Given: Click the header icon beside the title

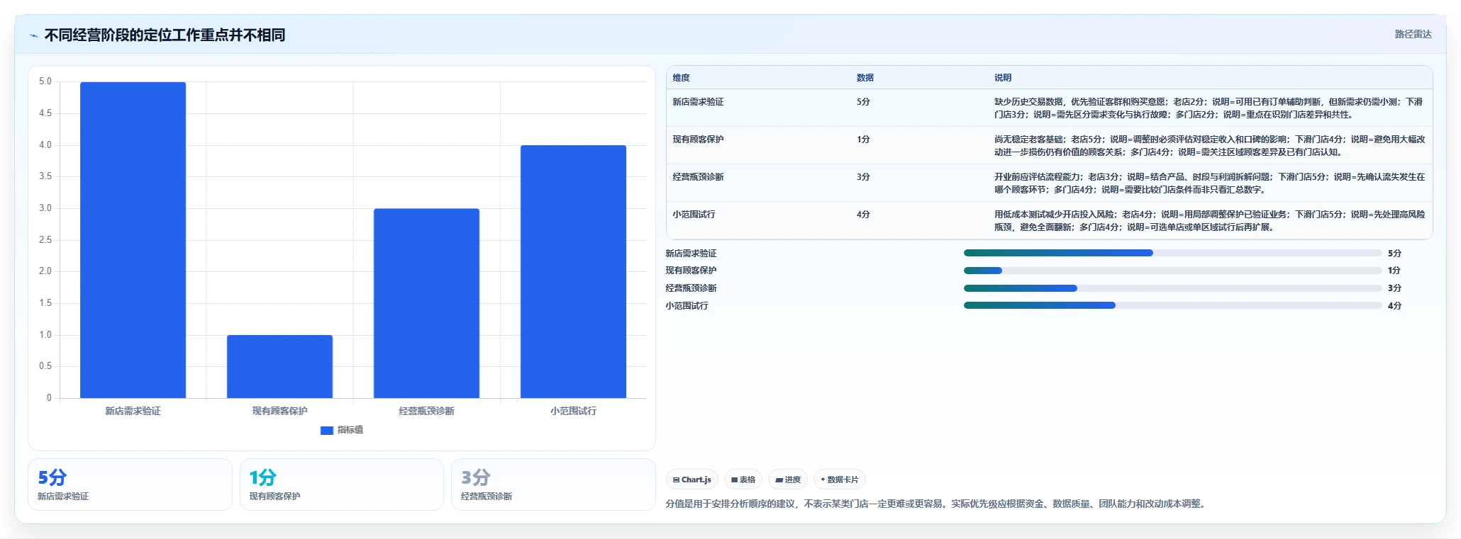Looking at the screenshot, I should coord(33,35).
